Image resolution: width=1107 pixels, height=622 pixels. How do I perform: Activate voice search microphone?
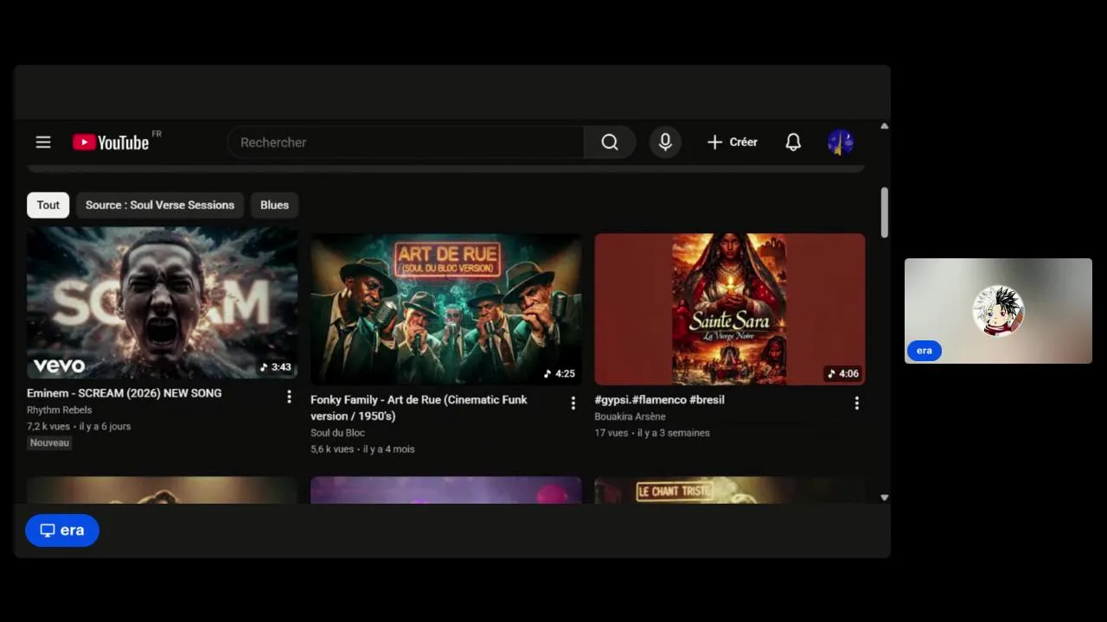click(x=665, y=143)
